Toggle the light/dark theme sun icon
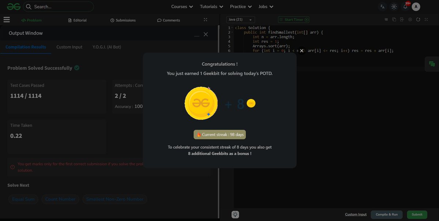Viewport: 439px width, 221px height. (x=394, y=7)
